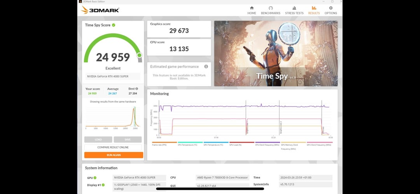The image size is (420, 194).
Task: Open the STRESS TESTS page
Action: [x=294, y=10]
